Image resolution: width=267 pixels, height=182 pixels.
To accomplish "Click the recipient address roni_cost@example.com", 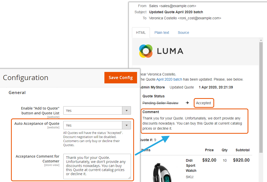I will pos(199,18).
